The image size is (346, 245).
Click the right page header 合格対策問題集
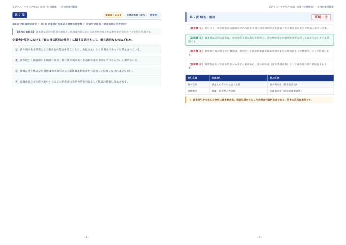pos(325,7)
